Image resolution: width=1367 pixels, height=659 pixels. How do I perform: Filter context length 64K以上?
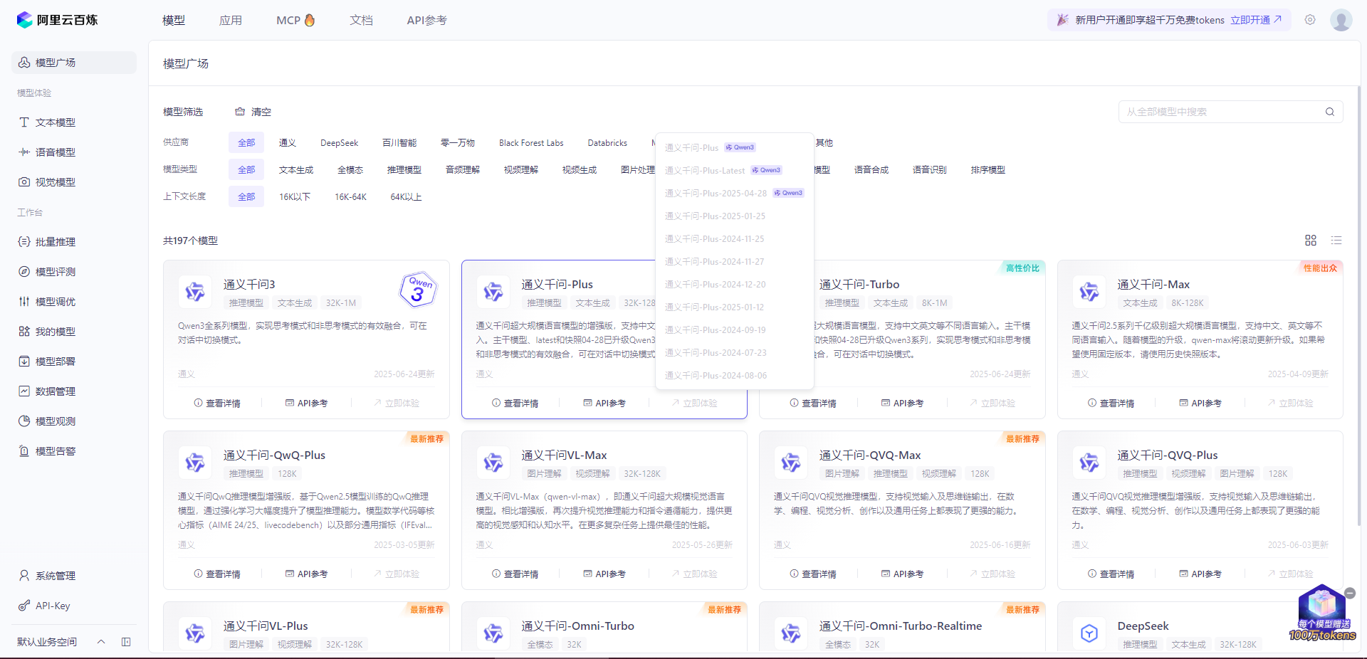click(406, 197)
